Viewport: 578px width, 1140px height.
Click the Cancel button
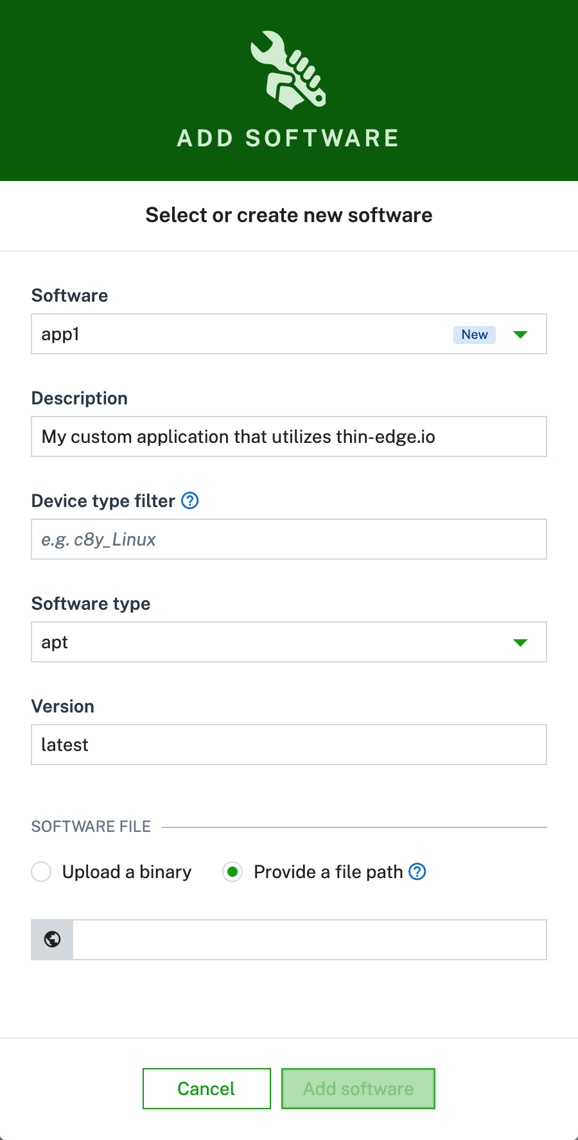[207, 1089]
